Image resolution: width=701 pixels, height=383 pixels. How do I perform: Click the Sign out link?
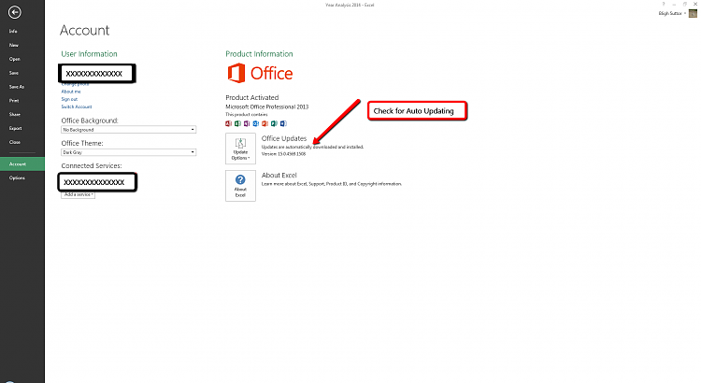(x=69, y=99)
